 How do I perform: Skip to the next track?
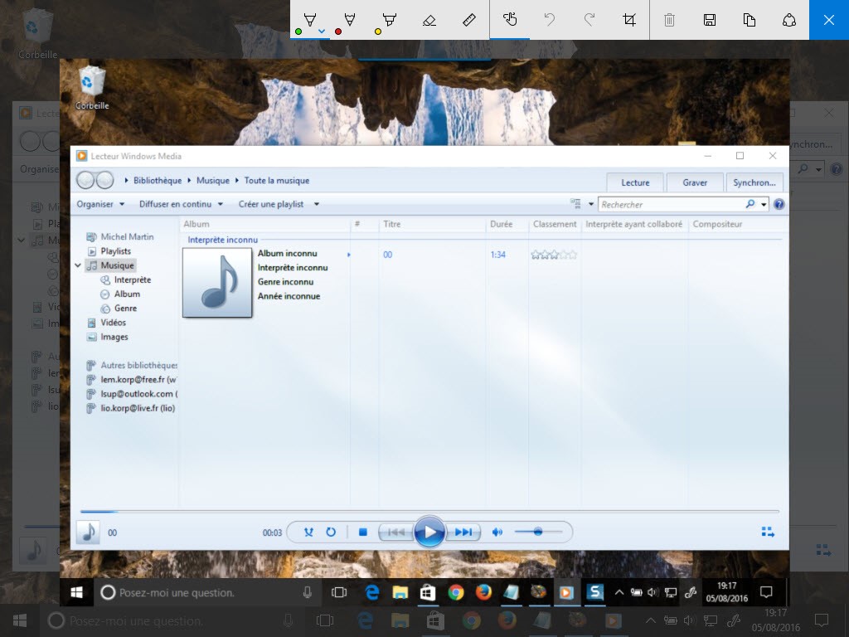(463, 532)
